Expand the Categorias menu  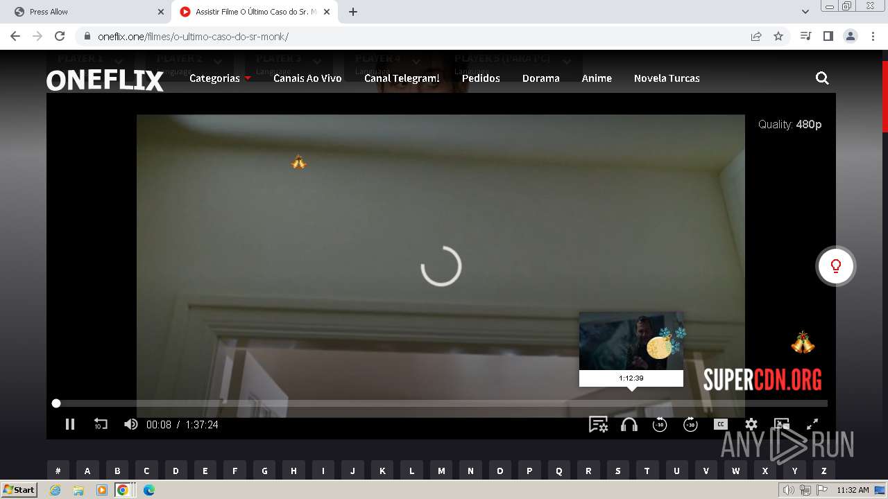tap(220, 78)
